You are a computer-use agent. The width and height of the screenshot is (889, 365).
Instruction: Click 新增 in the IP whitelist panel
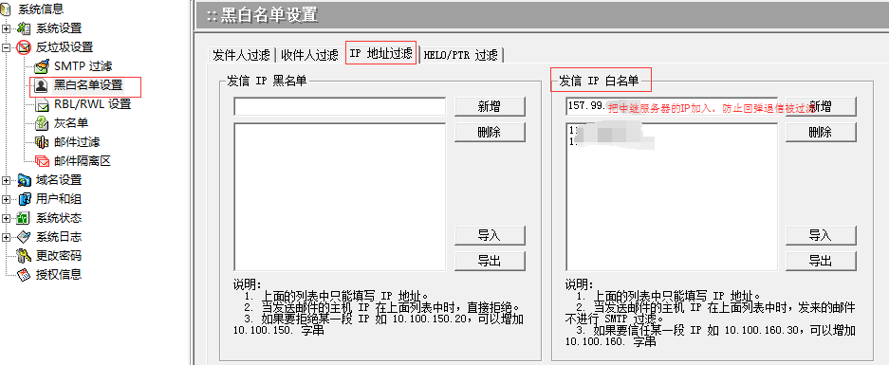821,106
